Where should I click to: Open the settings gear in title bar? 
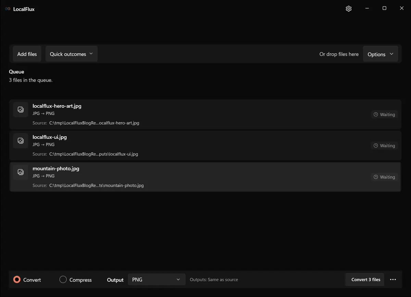pos(349,9)
